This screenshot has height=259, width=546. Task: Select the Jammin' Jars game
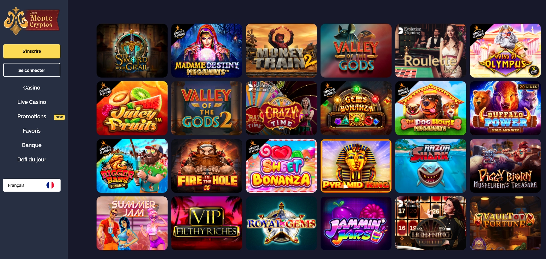(356, 223)
